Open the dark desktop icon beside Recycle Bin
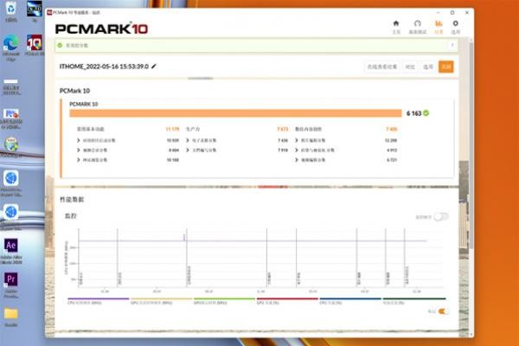 click(35, 12)
